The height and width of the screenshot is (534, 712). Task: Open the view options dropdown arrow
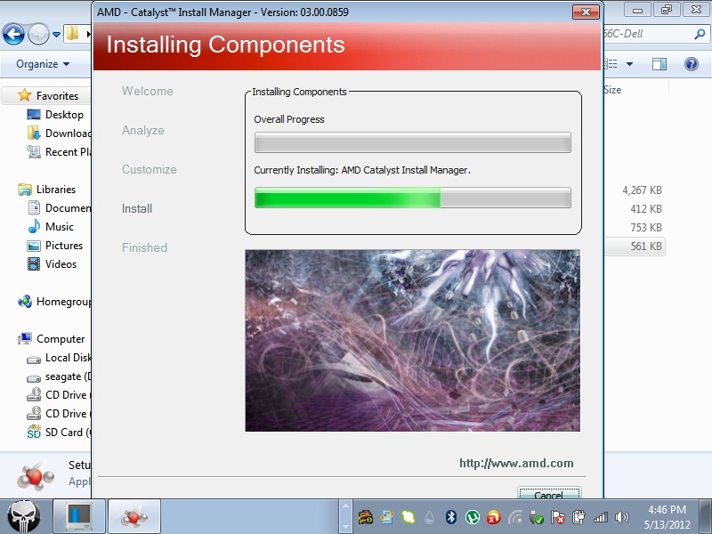[629, 64]
